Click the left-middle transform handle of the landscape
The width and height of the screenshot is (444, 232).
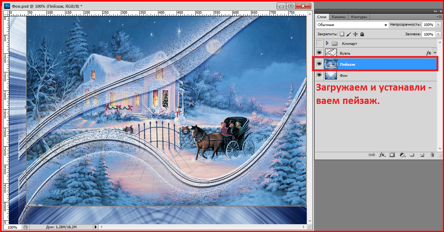click(26, 107)
